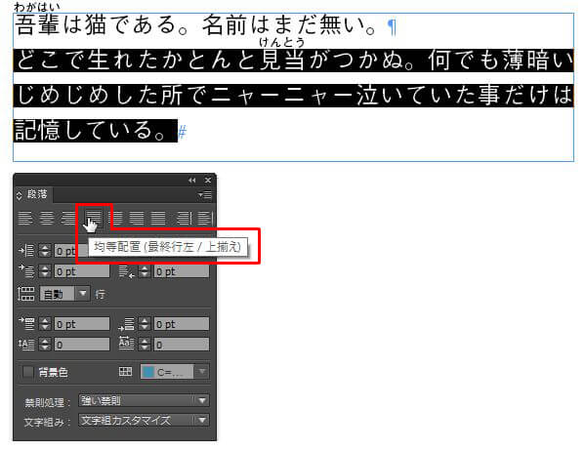Cycle panel view using 段落 tab arrows
586x450 pixels.
(20, 195)
